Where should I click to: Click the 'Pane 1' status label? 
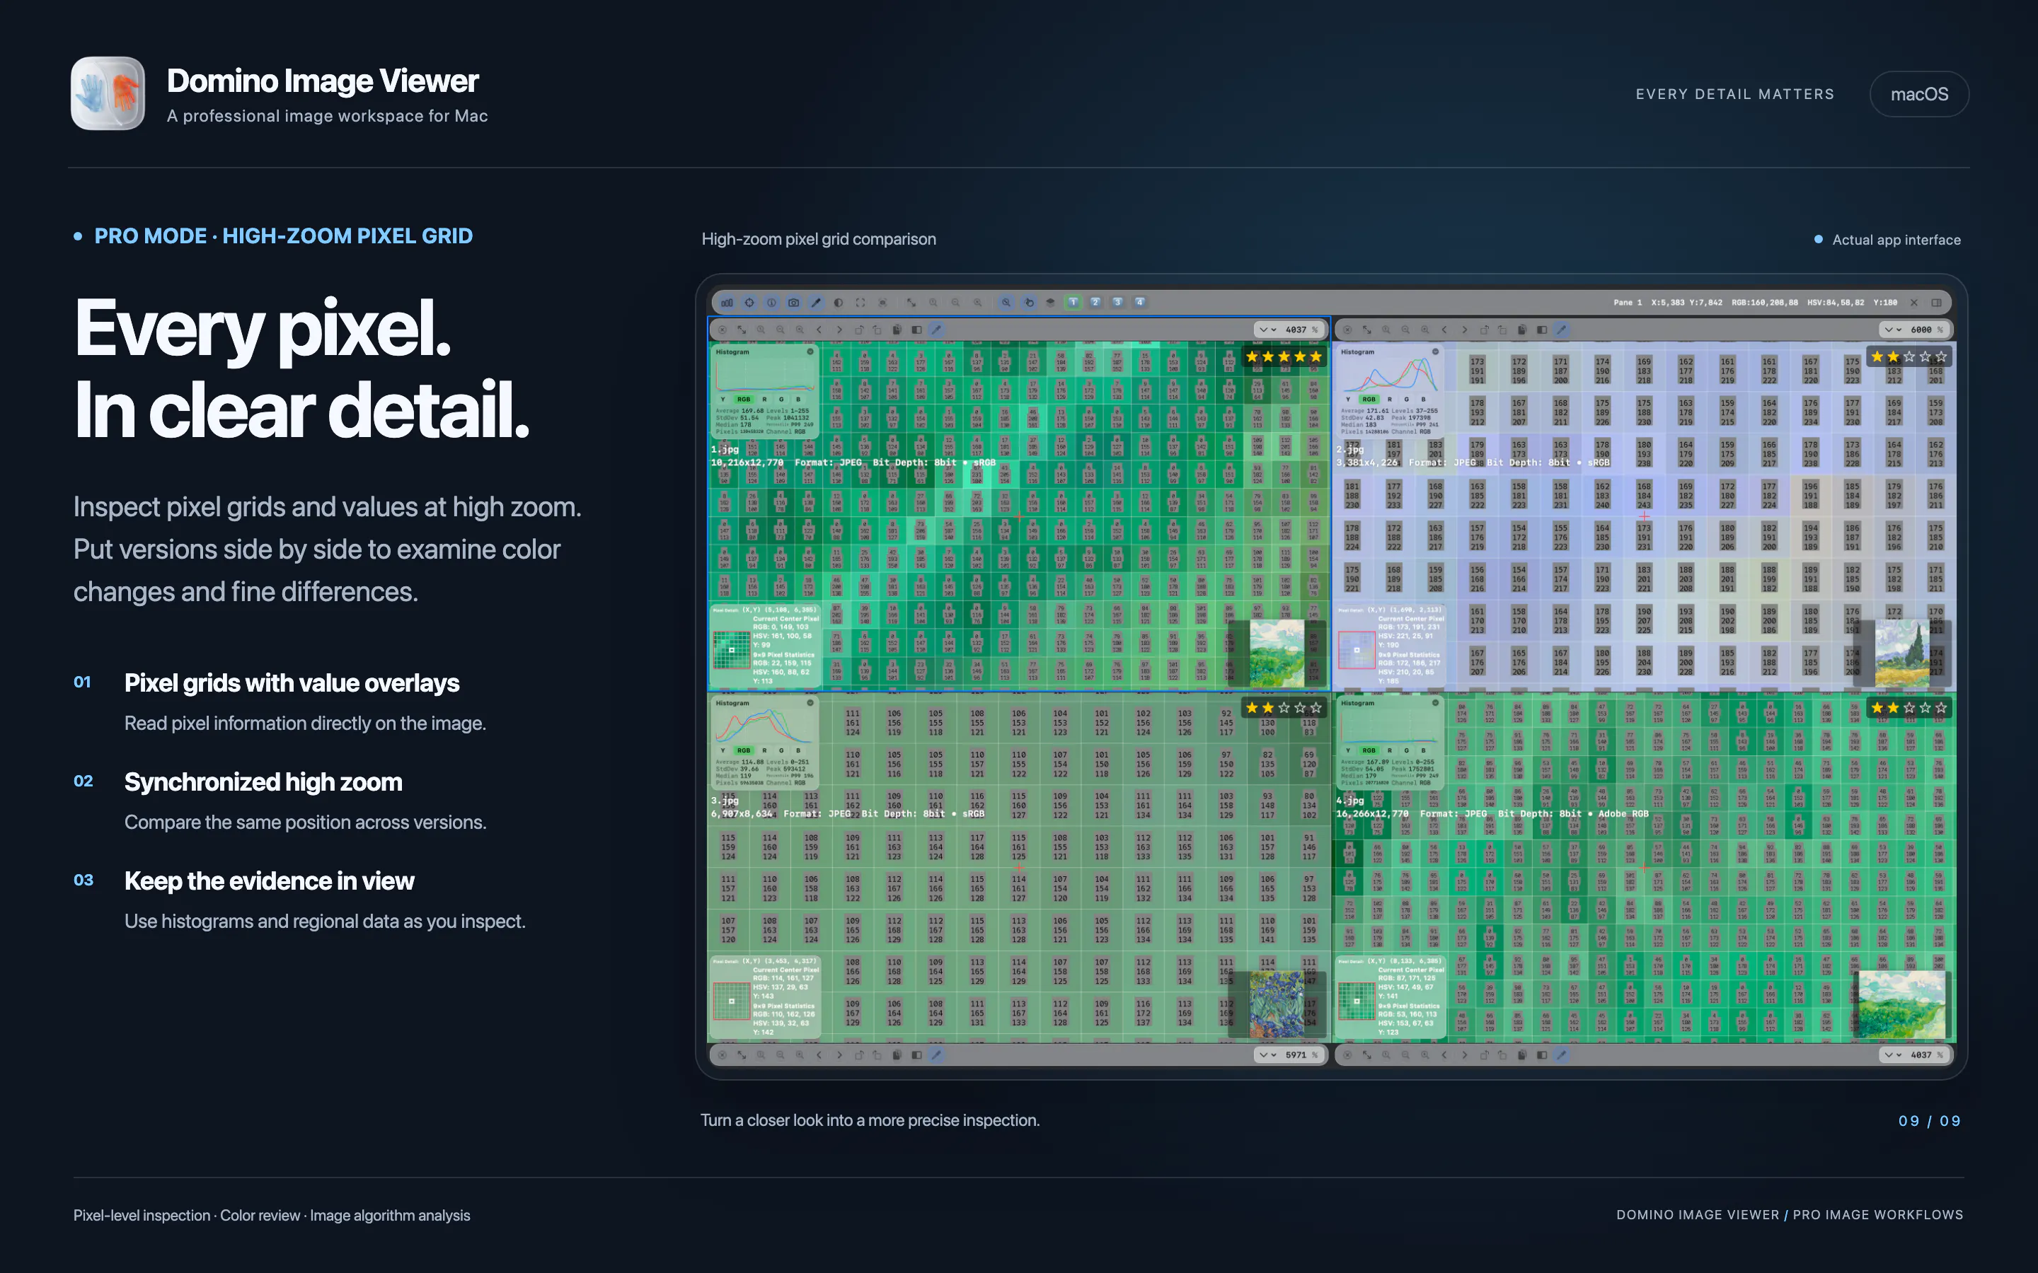pos(1628,302)
